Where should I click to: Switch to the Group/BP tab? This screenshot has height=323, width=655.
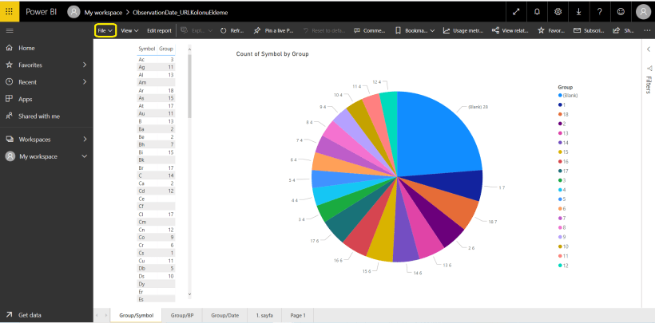pyautogui.click(x=182, y=316)
